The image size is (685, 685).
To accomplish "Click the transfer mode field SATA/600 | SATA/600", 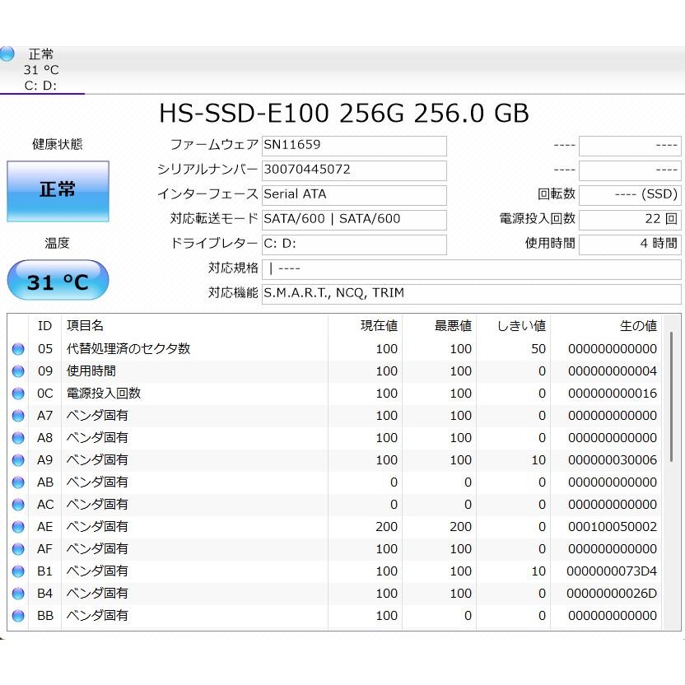I will pyautogui.click(x=354, y=220).
